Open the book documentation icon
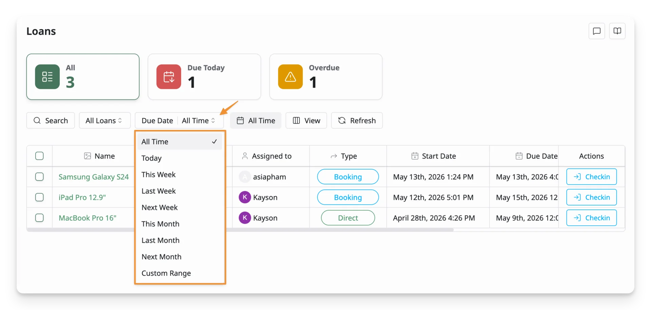Viewport: 651px width, 310px height. point(617,31)
